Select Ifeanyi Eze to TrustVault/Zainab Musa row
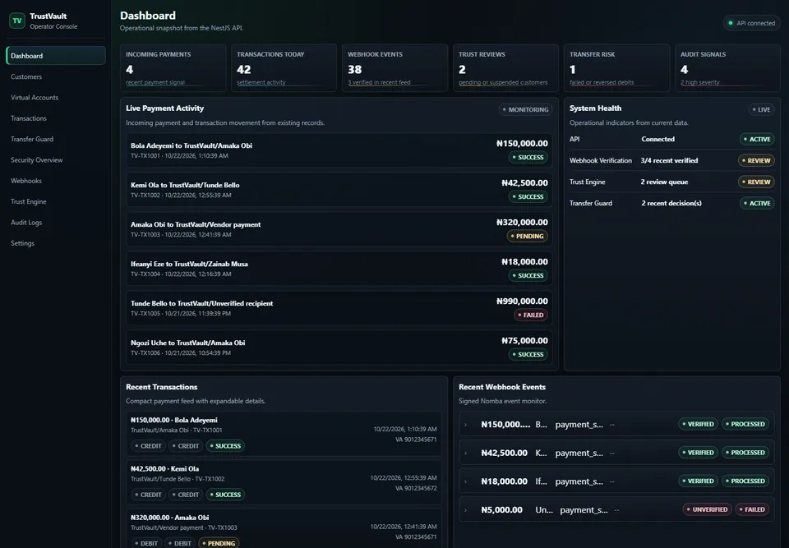The image size is (789, 548). (x=339, y=269)
